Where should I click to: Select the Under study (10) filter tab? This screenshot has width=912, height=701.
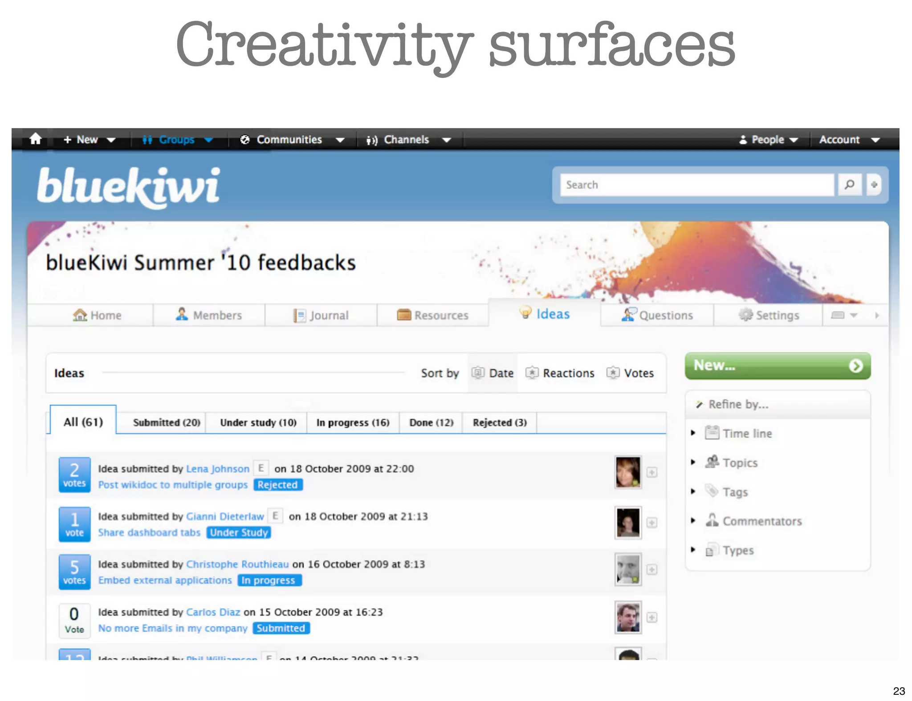(258, 422)
